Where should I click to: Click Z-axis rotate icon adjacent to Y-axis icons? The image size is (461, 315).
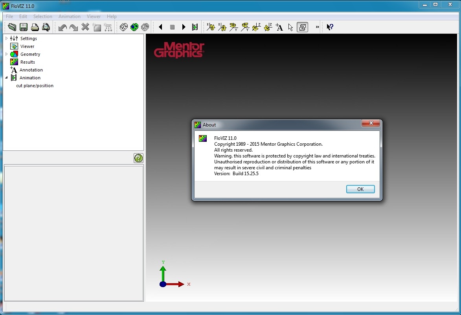pos(256,27)
